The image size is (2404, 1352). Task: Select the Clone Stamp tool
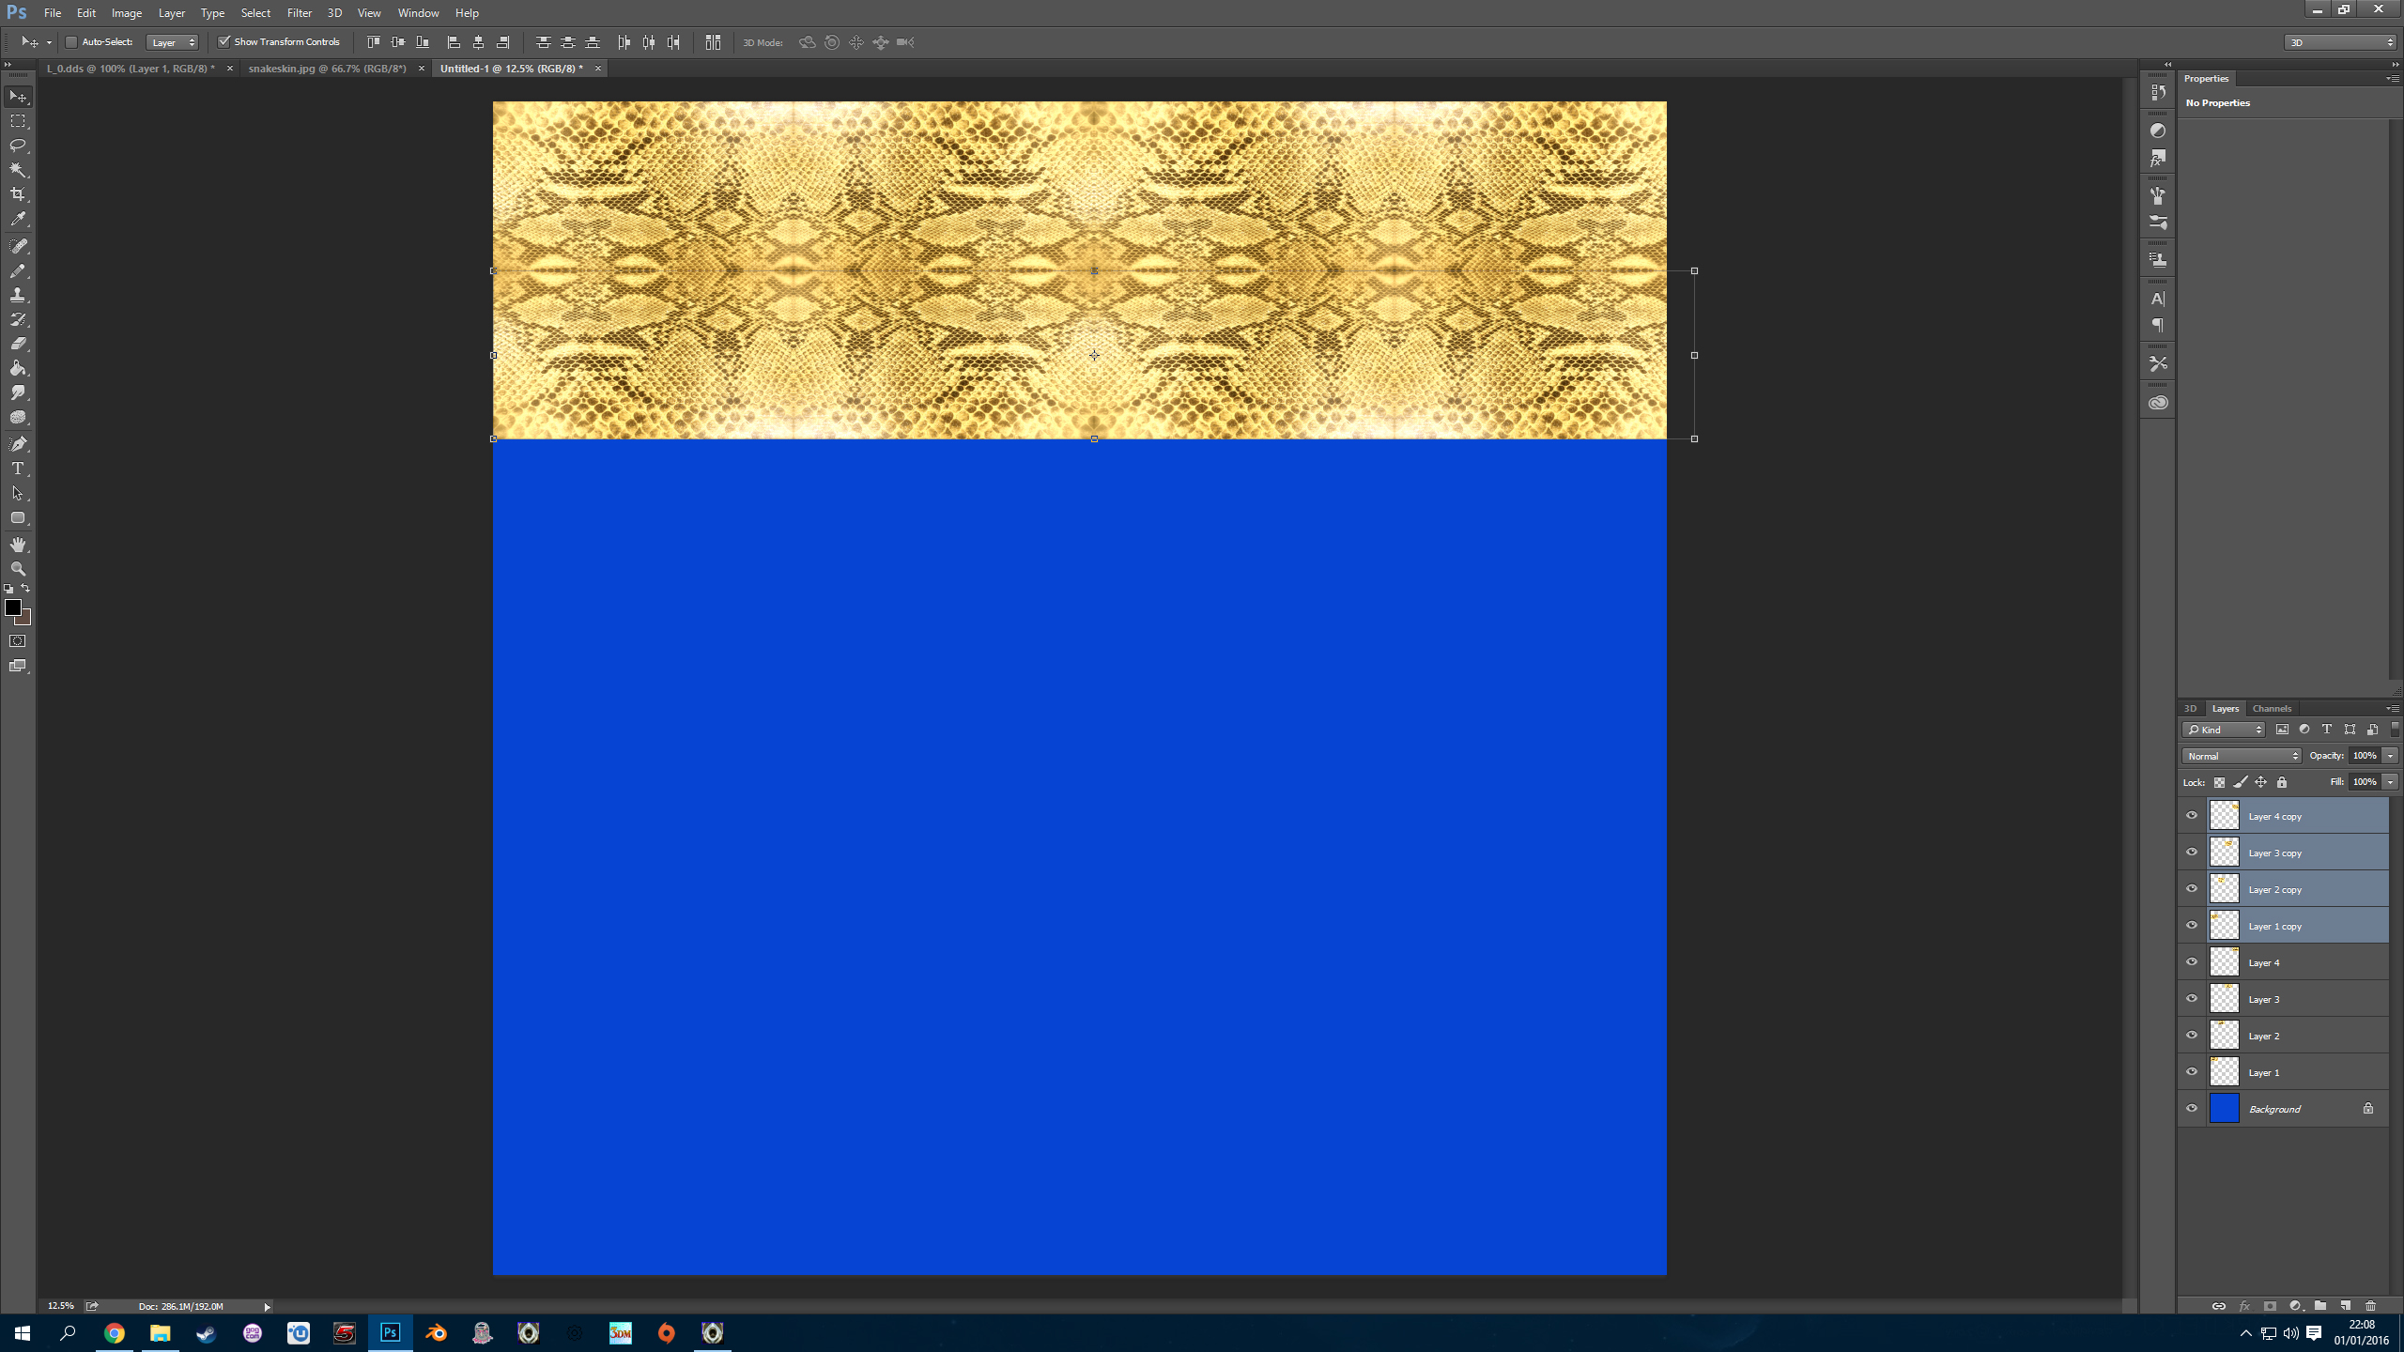18,295
